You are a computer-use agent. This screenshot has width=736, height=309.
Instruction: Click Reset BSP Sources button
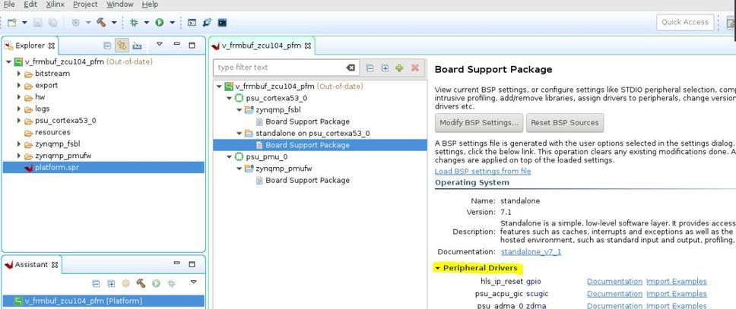point(565,123)
